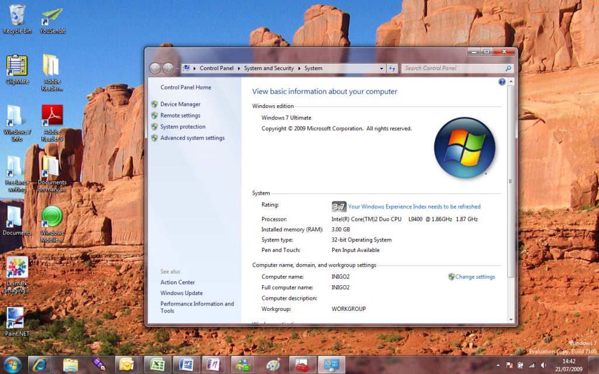Select System in the breadcrumb
The width and height of the screenshot is (599, 374).
(314, 68)
